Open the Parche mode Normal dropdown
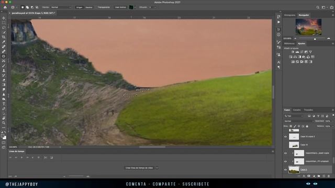Viewport: 335px width, 188px height. [x=61, y=7]
